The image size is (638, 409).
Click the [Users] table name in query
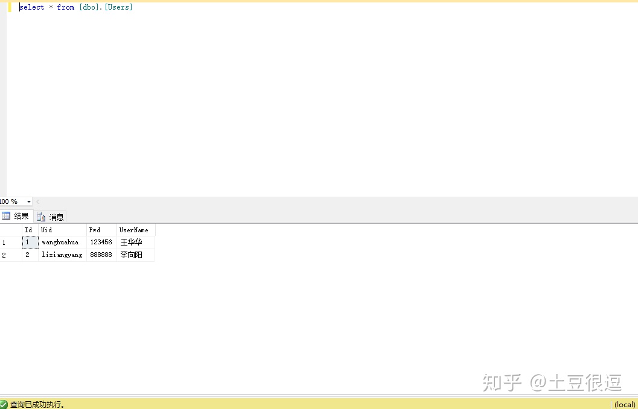(x=118, y=7)
